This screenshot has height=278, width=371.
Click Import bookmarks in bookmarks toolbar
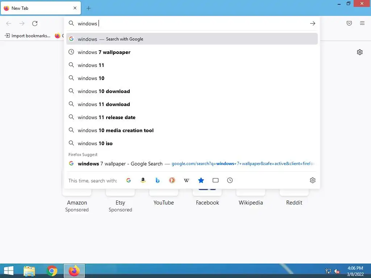28,36
